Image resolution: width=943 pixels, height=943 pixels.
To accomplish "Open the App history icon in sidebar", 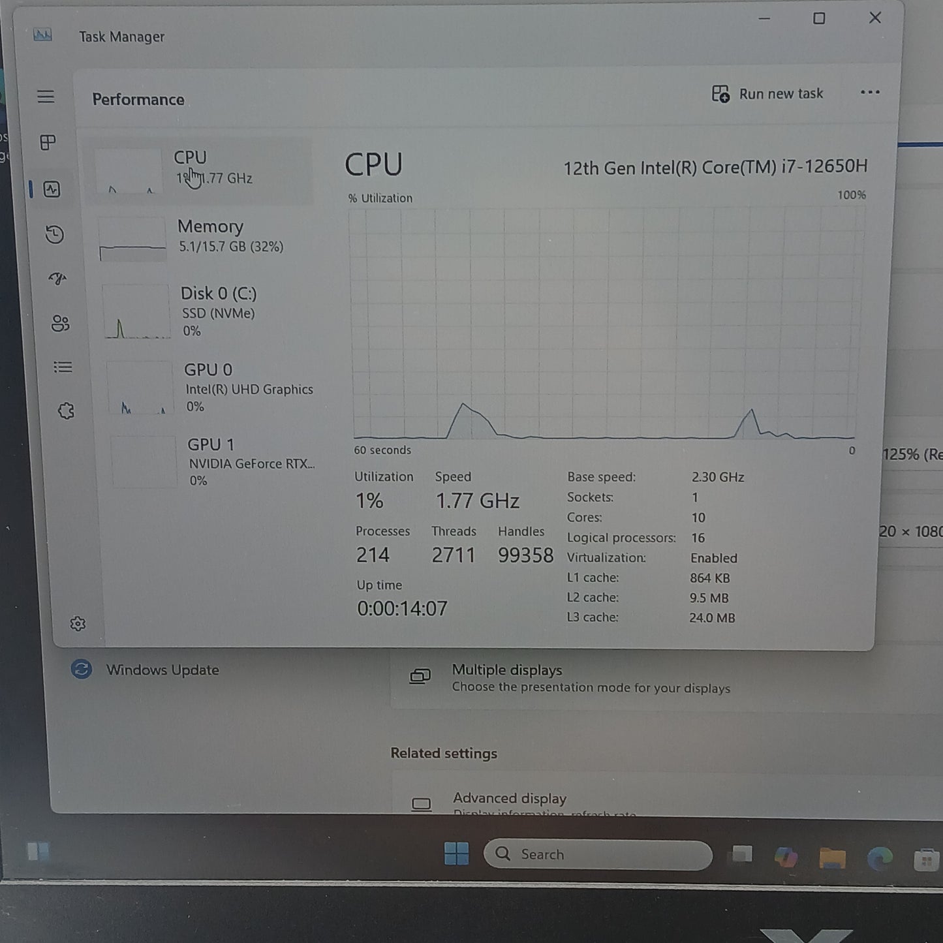I will pyautogui.click(x=55, y=234).
